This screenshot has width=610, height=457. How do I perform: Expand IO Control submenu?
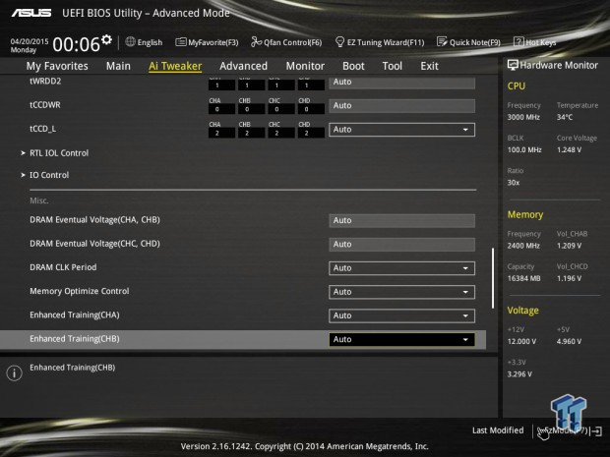[49, 175]
